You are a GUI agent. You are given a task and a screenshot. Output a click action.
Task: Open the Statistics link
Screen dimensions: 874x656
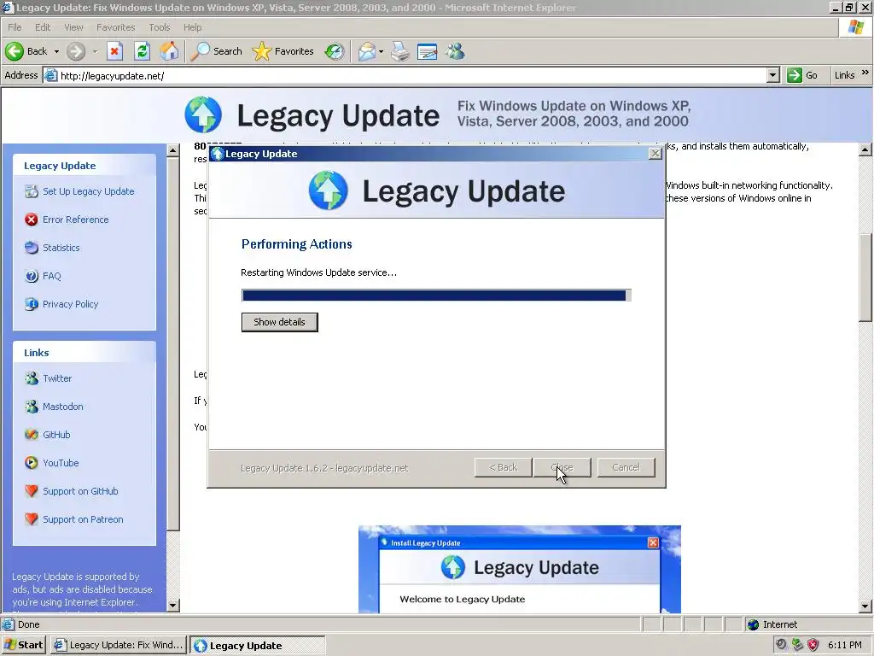[61, 248]
